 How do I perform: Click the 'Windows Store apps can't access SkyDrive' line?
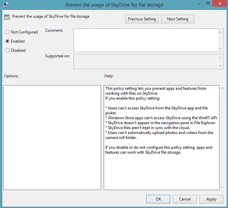[161, 118]
